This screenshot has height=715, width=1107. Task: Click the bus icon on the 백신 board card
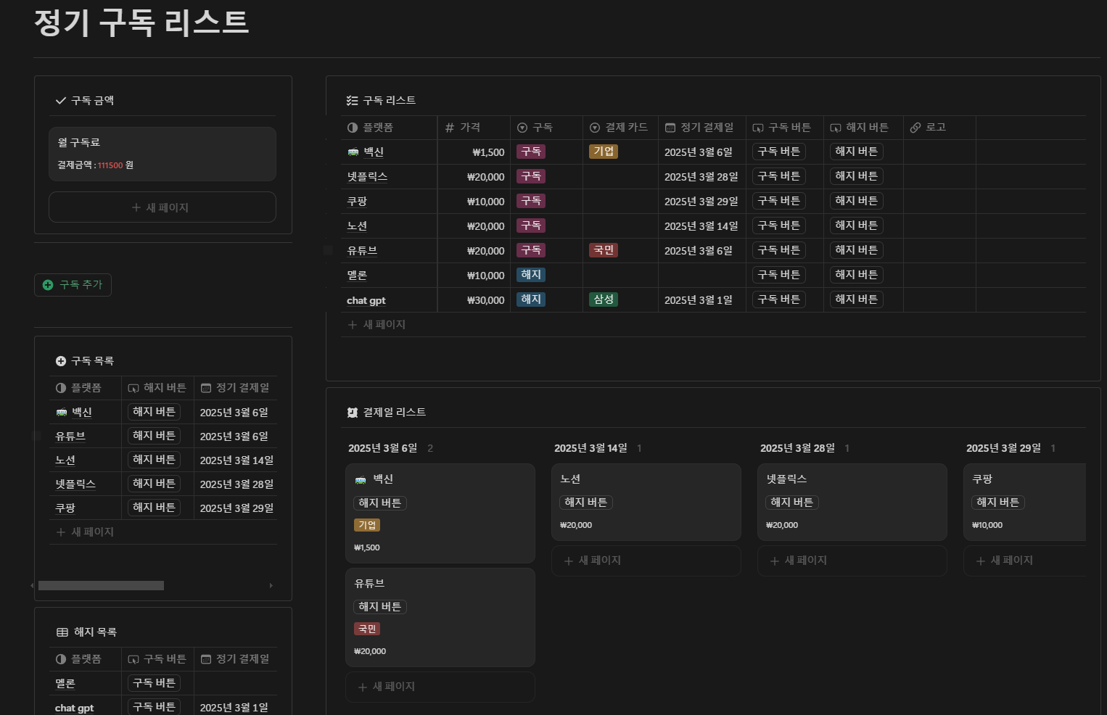pos(361,479)
